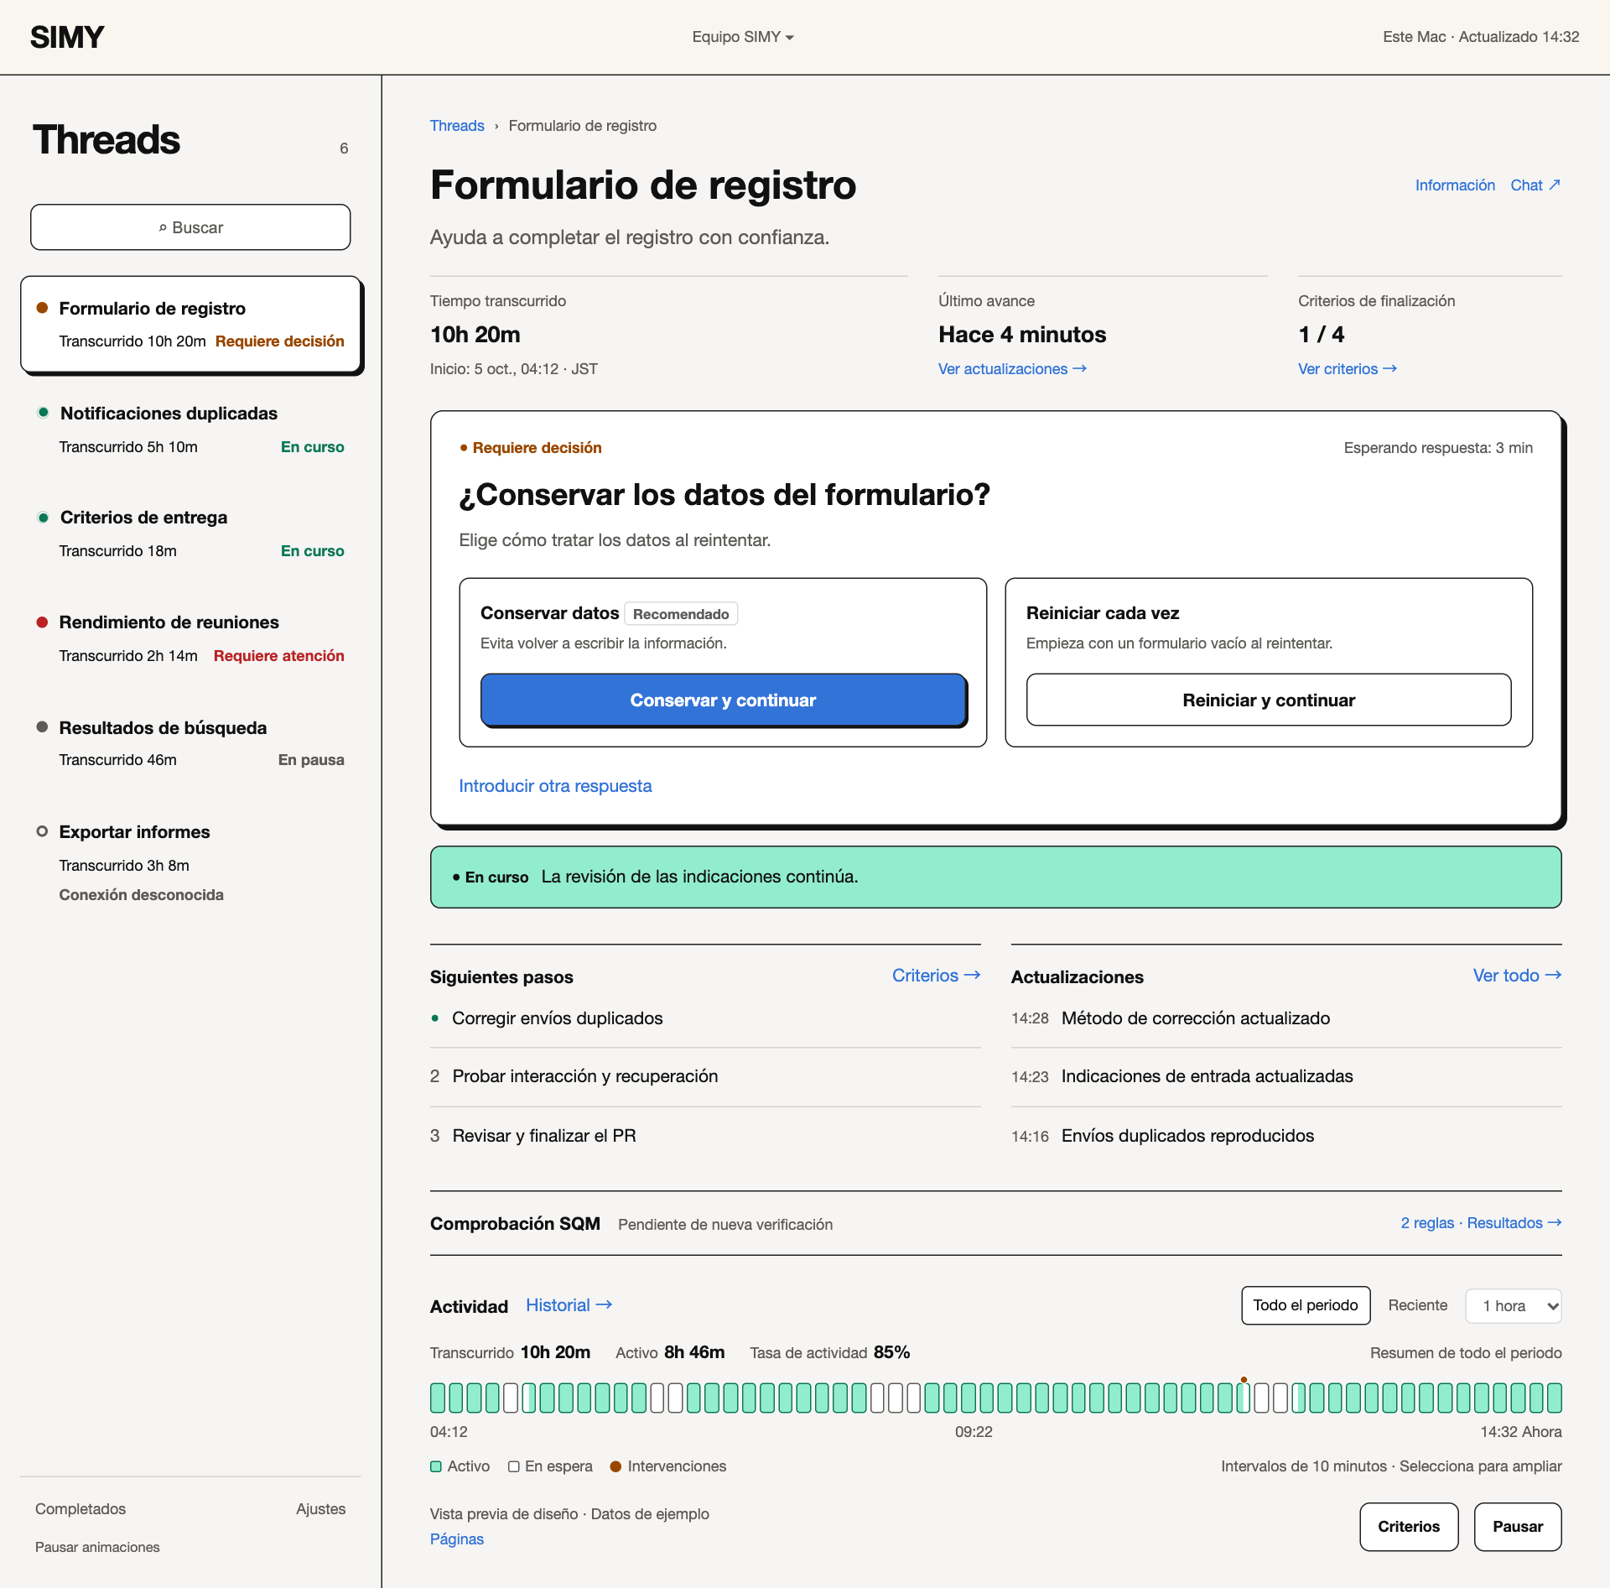
Task: Toggle Pausar animaciones
Action: [97, 1547]
